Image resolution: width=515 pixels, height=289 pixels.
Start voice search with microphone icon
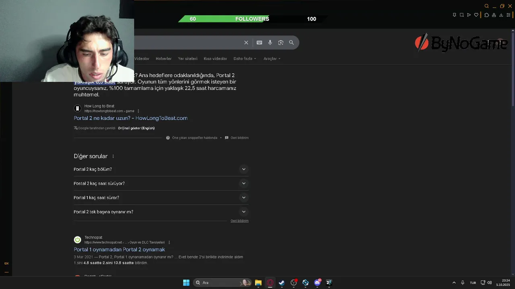pyautogui.click(x=270, y=43)
